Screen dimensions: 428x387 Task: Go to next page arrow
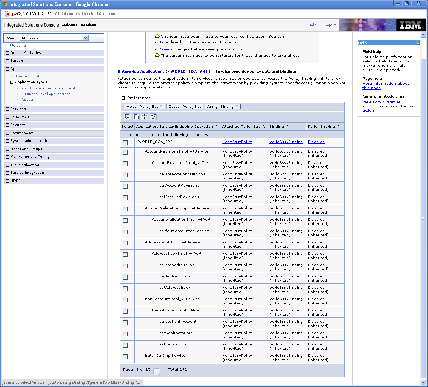coord(157,371)
